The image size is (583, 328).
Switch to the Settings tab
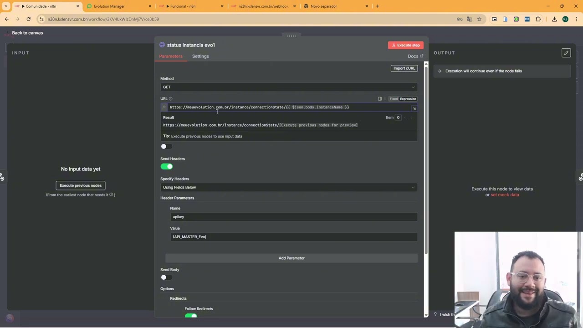coord(200,56)
